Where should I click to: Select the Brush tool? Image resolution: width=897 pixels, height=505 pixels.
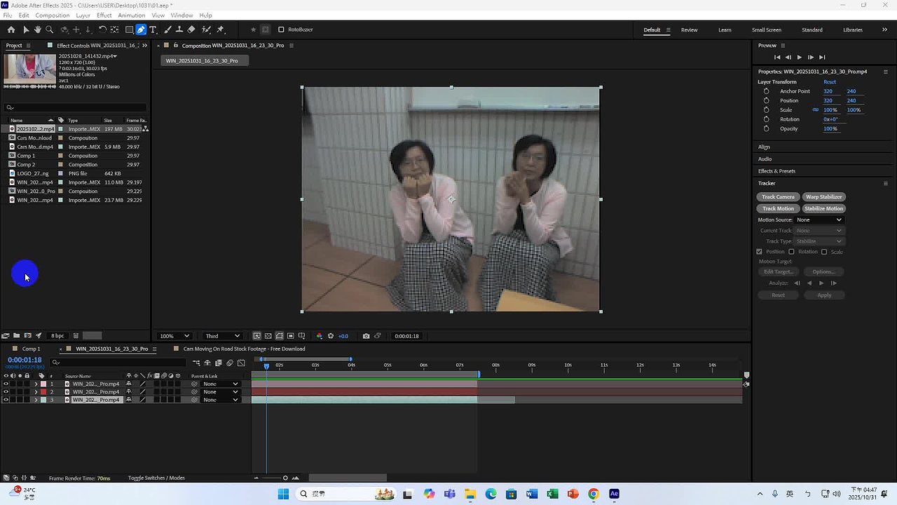click(x=167, y=29)
